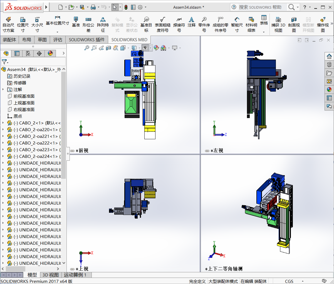Select the Weld Symbol (焊接符号) tool
The image size is (334, 284).
(x=179, y=24)
